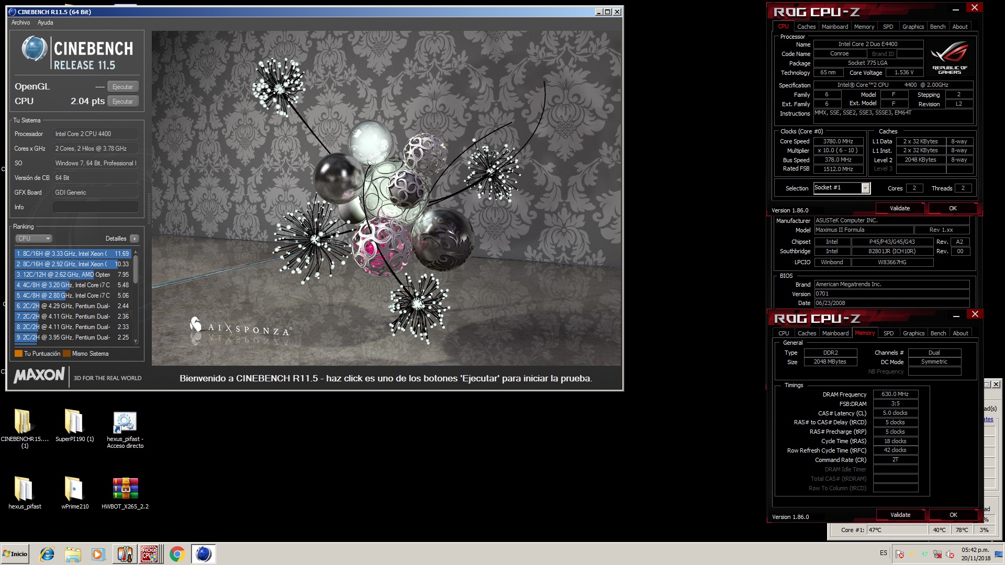Click Inicio start button
This screenshot has height=565, width=1005.
[x=15, y=554]
